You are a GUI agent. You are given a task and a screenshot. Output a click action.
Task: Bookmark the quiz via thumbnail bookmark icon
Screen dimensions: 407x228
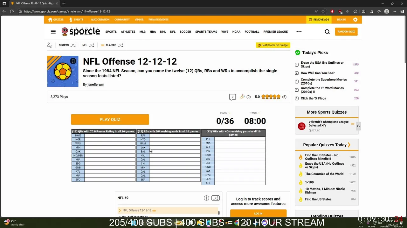coord(73,61)
